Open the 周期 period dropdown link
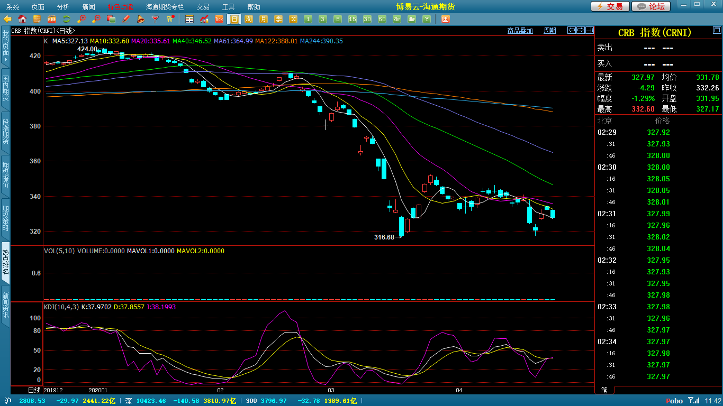The width and height of the screenshot is (723, 406). pos(550,31)
